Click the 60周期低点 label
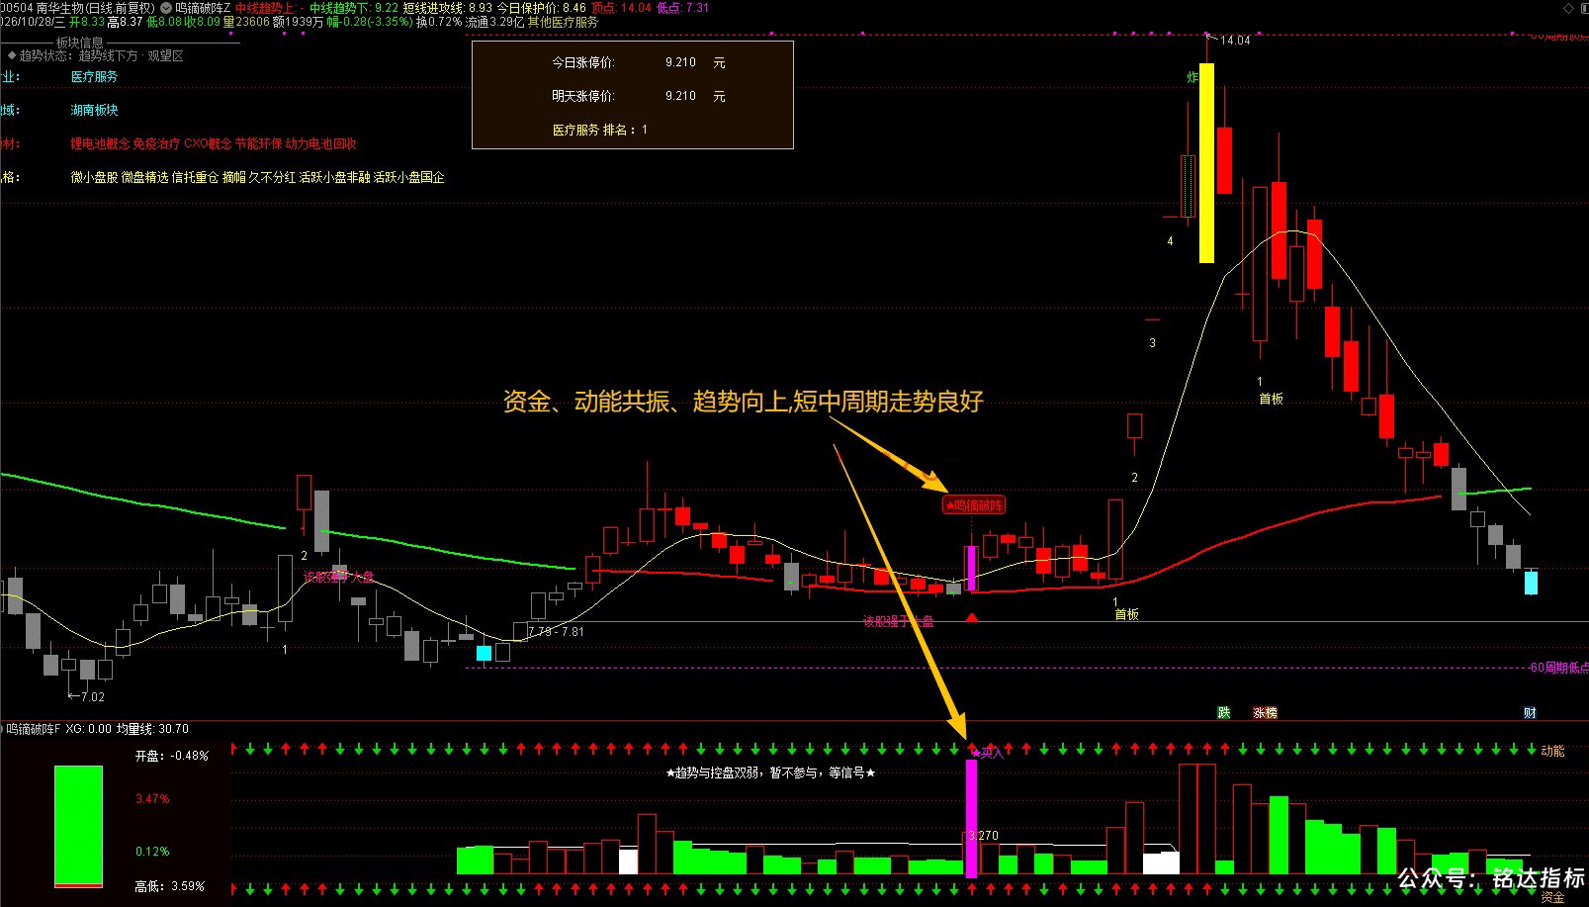Image resolution: width=1589 pixels, height=907 pixels. 1558,668
